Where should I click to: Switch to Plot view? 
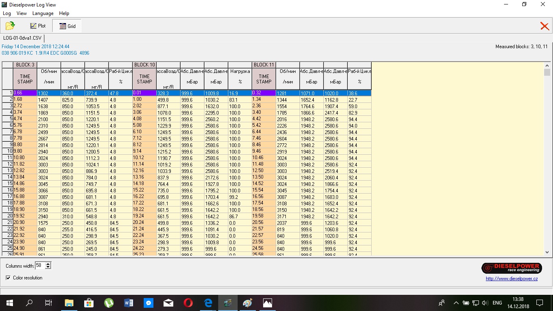pos(38,26)
